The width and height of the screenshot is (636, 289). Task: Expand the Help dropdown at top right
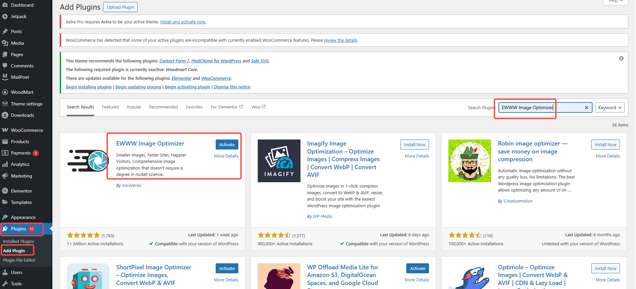[615, 1]
